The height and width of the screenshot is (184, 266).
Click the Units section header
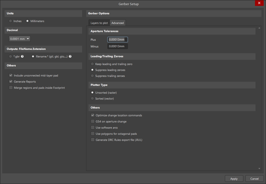tap(43, 13)
